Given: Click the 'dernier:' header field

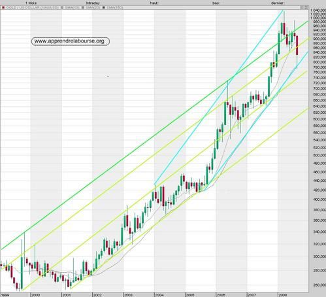Looking at the screenshot, I should 278,3.
